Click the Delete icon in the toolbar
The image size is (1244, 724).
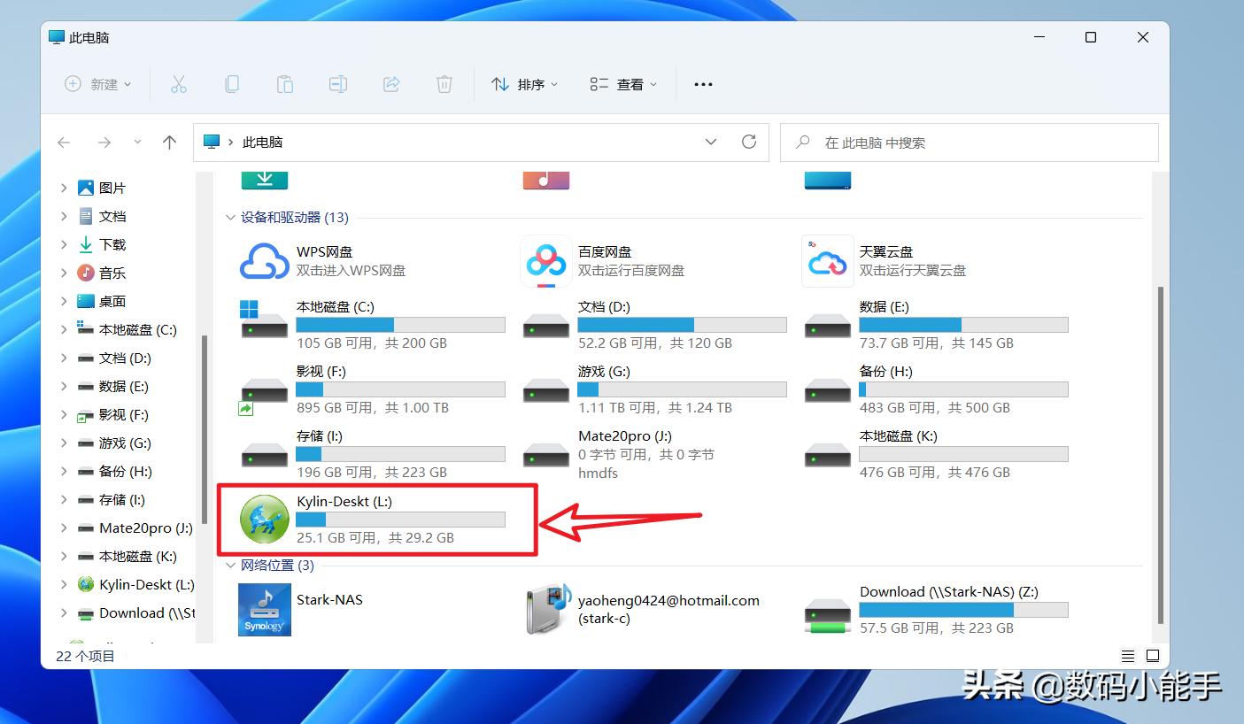click(x=444, y=83)
